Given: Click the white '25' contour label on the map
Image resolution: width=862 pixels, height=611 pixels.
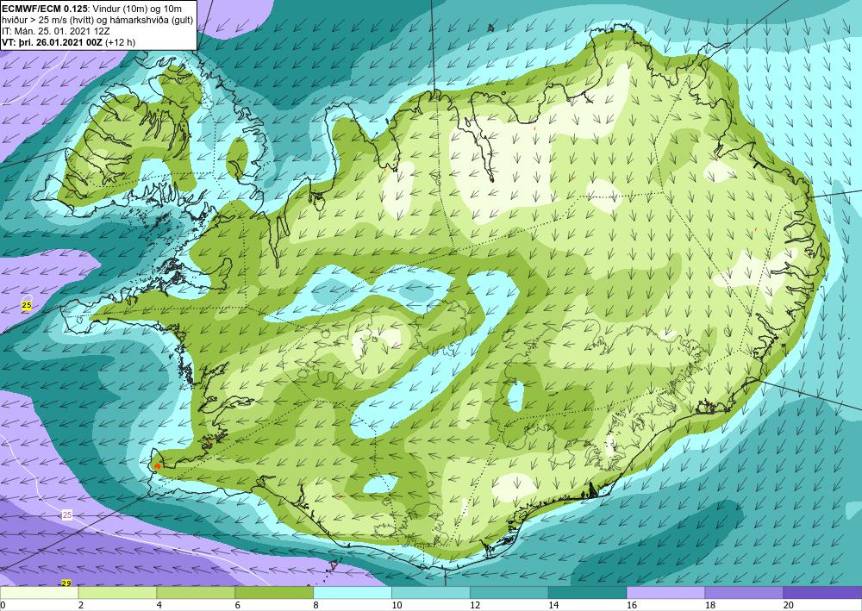Looking at the screenshot, I should (x=66, y=514).
